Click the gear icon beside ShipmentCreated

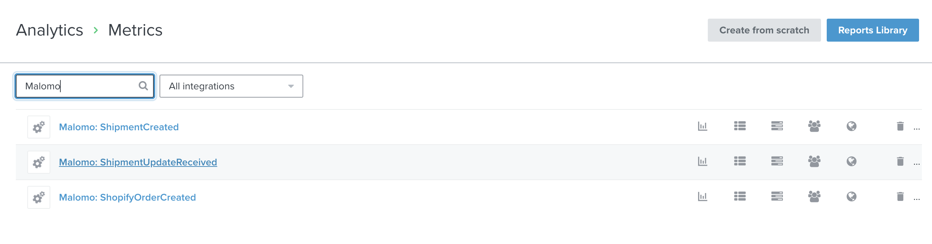tap(39, 127)
